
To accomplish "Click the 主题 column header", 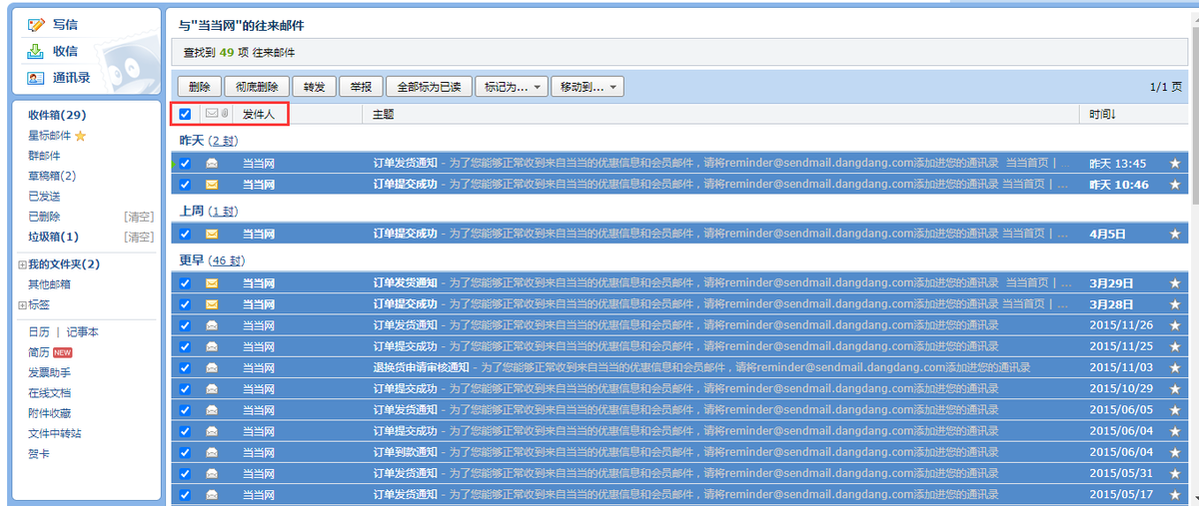I will pyautogui.click(x=384, y=114).
